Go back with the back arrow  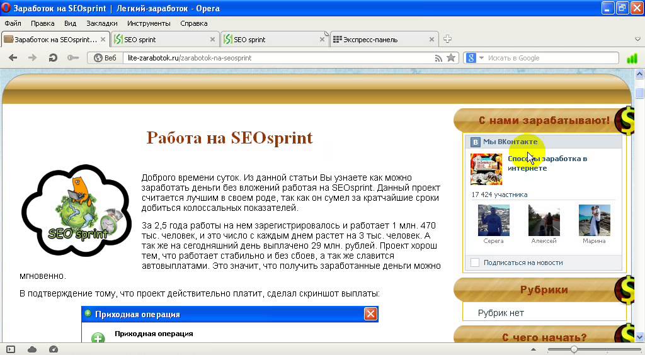coord(13,58)
